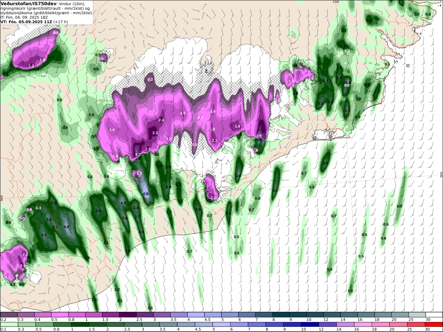Viewport: 443px width, 332px height.
Task: Click the 4.6 rain value on the map
Action: click(x=67, y=227)
